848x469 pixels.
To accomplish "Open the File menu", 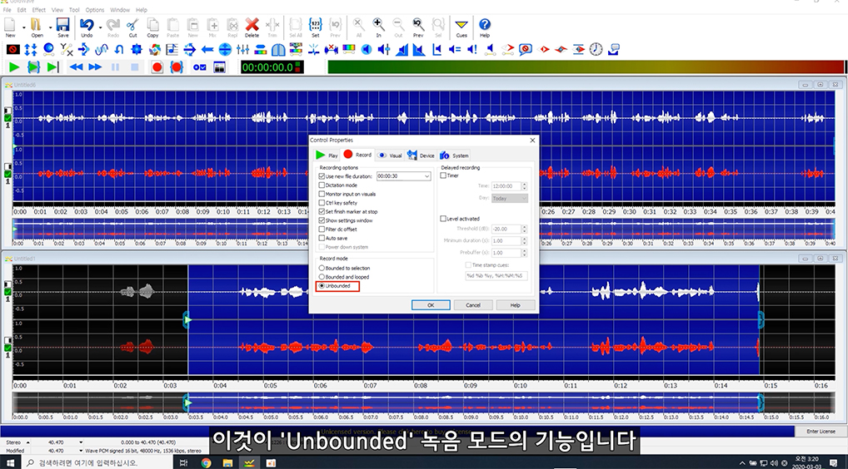I will [7, 10].
